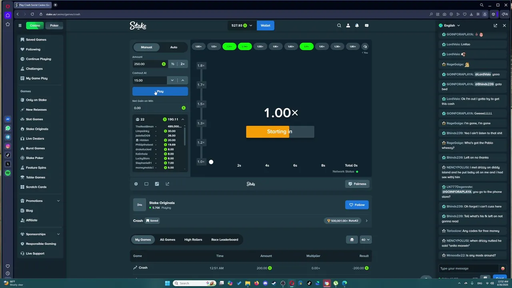The width and height of the screenshot is (512, 288).
Task: Switch to theatre mode icon
Action: pyautogui.click(x=146, y=184)
